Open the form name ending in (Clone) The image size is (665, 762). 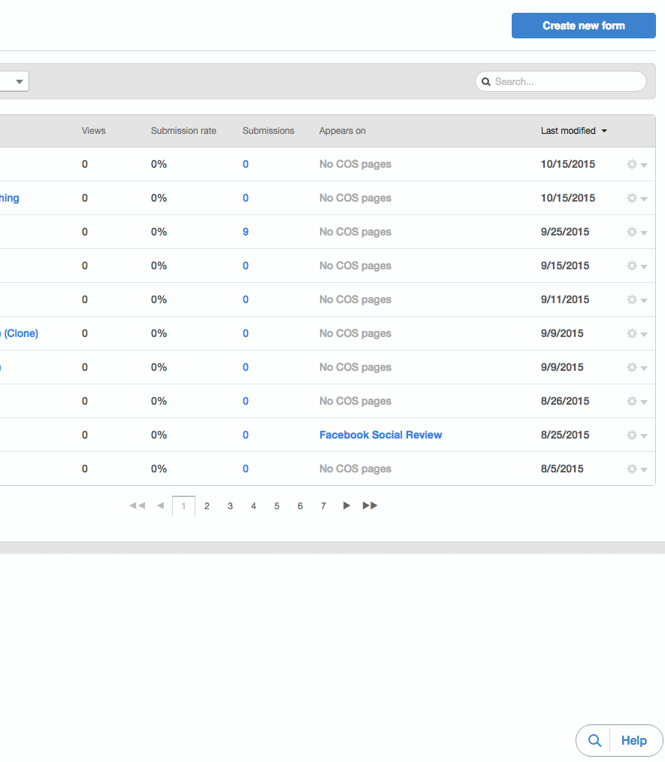(20, 333)
